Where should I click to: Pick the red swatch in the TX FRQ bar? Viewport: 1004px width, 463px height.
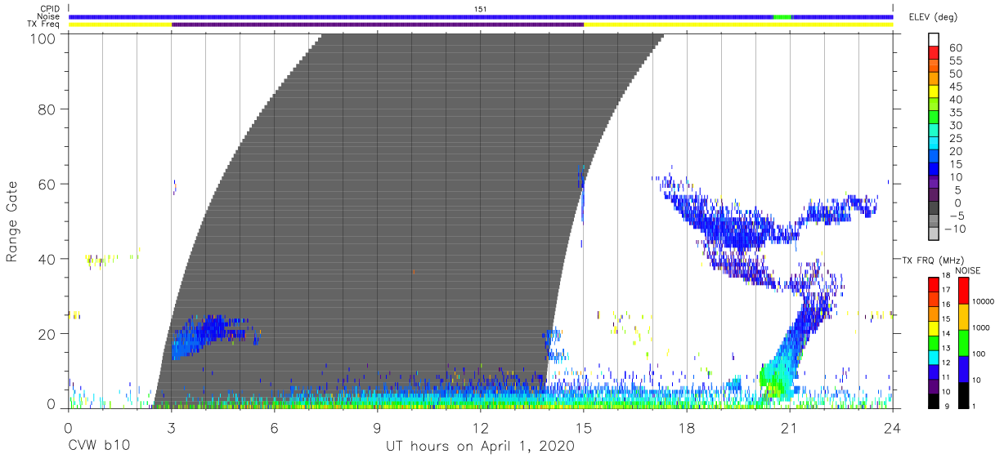pos(934,285)
